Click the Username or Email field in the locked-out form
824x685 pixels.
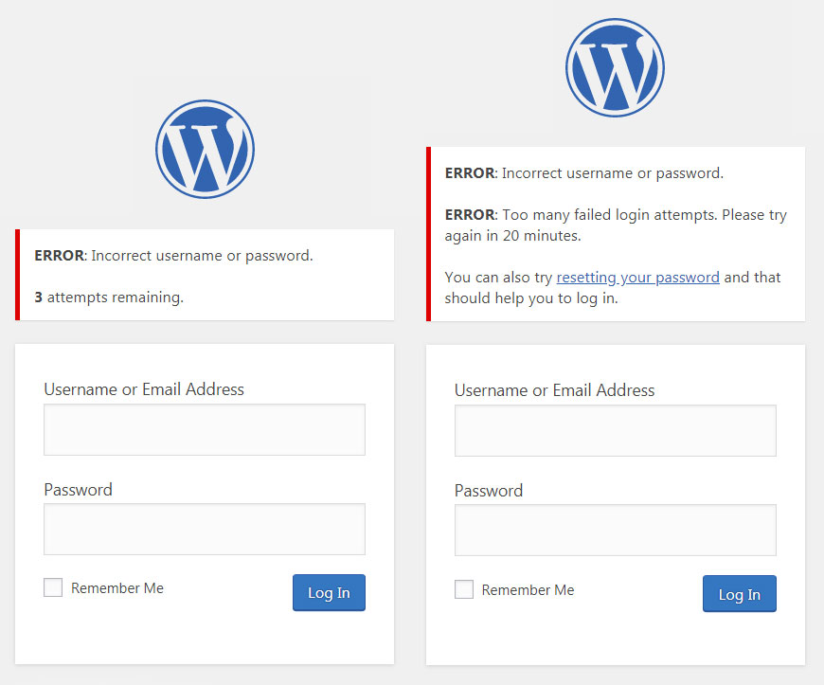(x=615, y=431)
